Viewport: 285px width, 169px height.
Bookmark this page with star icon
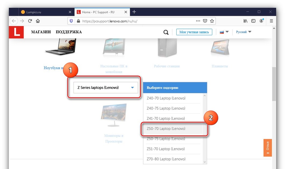tap(212, 21)
